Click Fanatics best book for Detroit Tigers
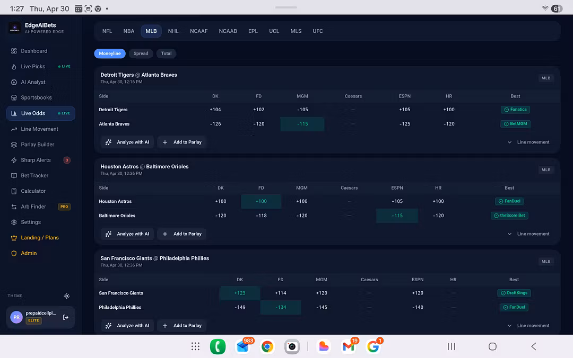 coord(515,110)
